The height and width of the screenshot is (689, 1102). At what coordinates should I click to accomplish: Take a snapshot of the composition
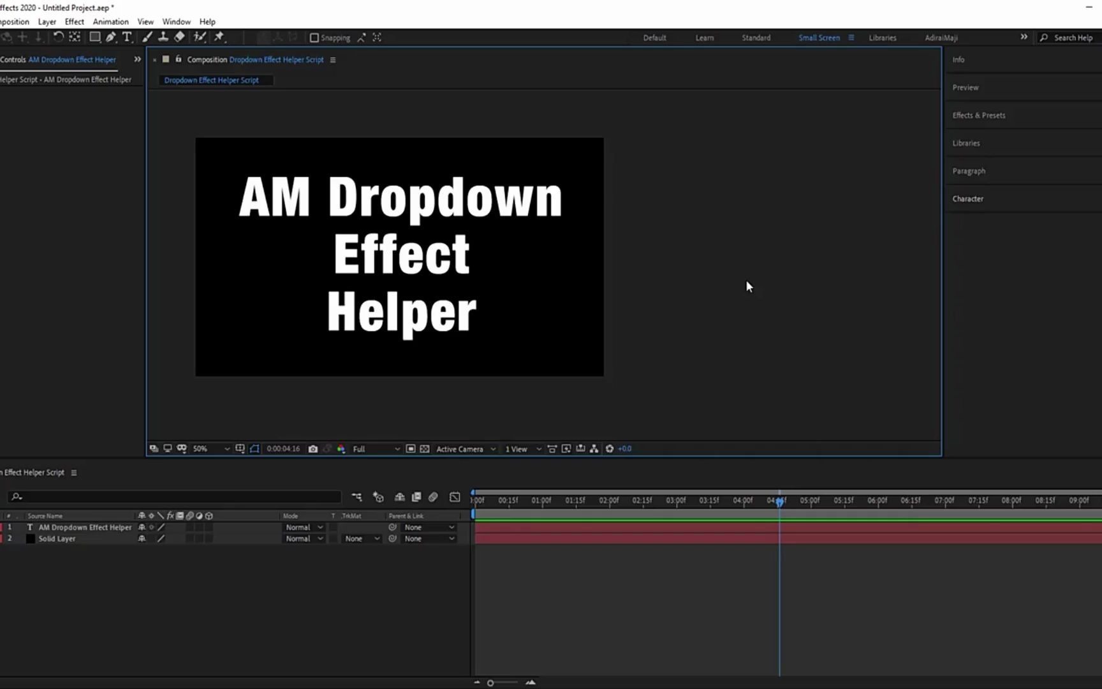click(313, 448)
